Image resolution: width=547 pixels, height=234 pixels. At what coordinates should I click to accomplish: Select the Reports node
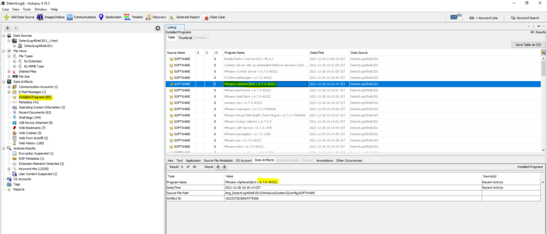[x=19, y=189]
